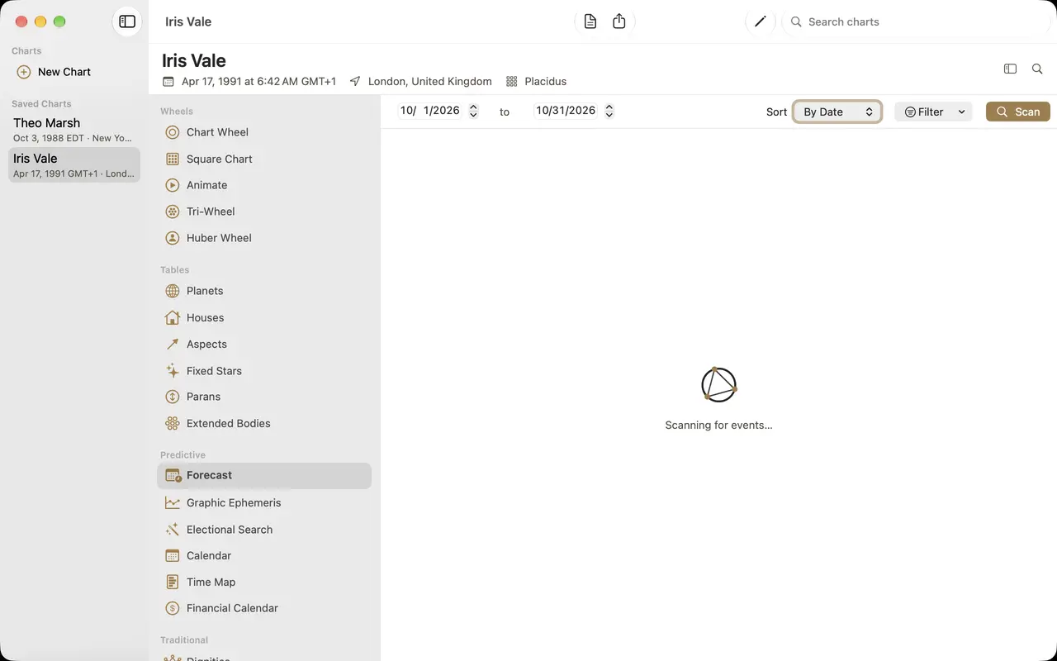Open the document icon in toolbar
1057x661 pixels.
(590, 21)
